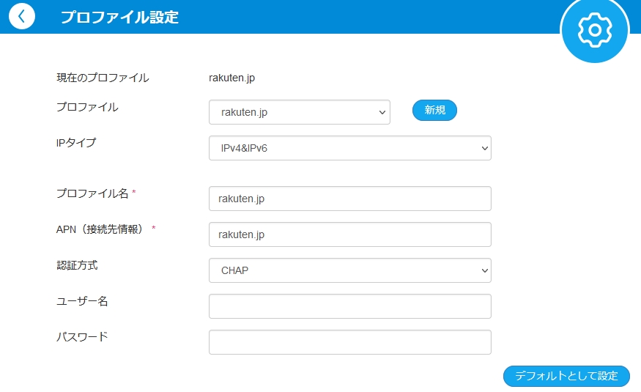Viewport: 641px width, 392px height.
Task: Expand the プロファイル rakuten.jp dropdown
Action: pyautogui.click(x=299, y=112)
